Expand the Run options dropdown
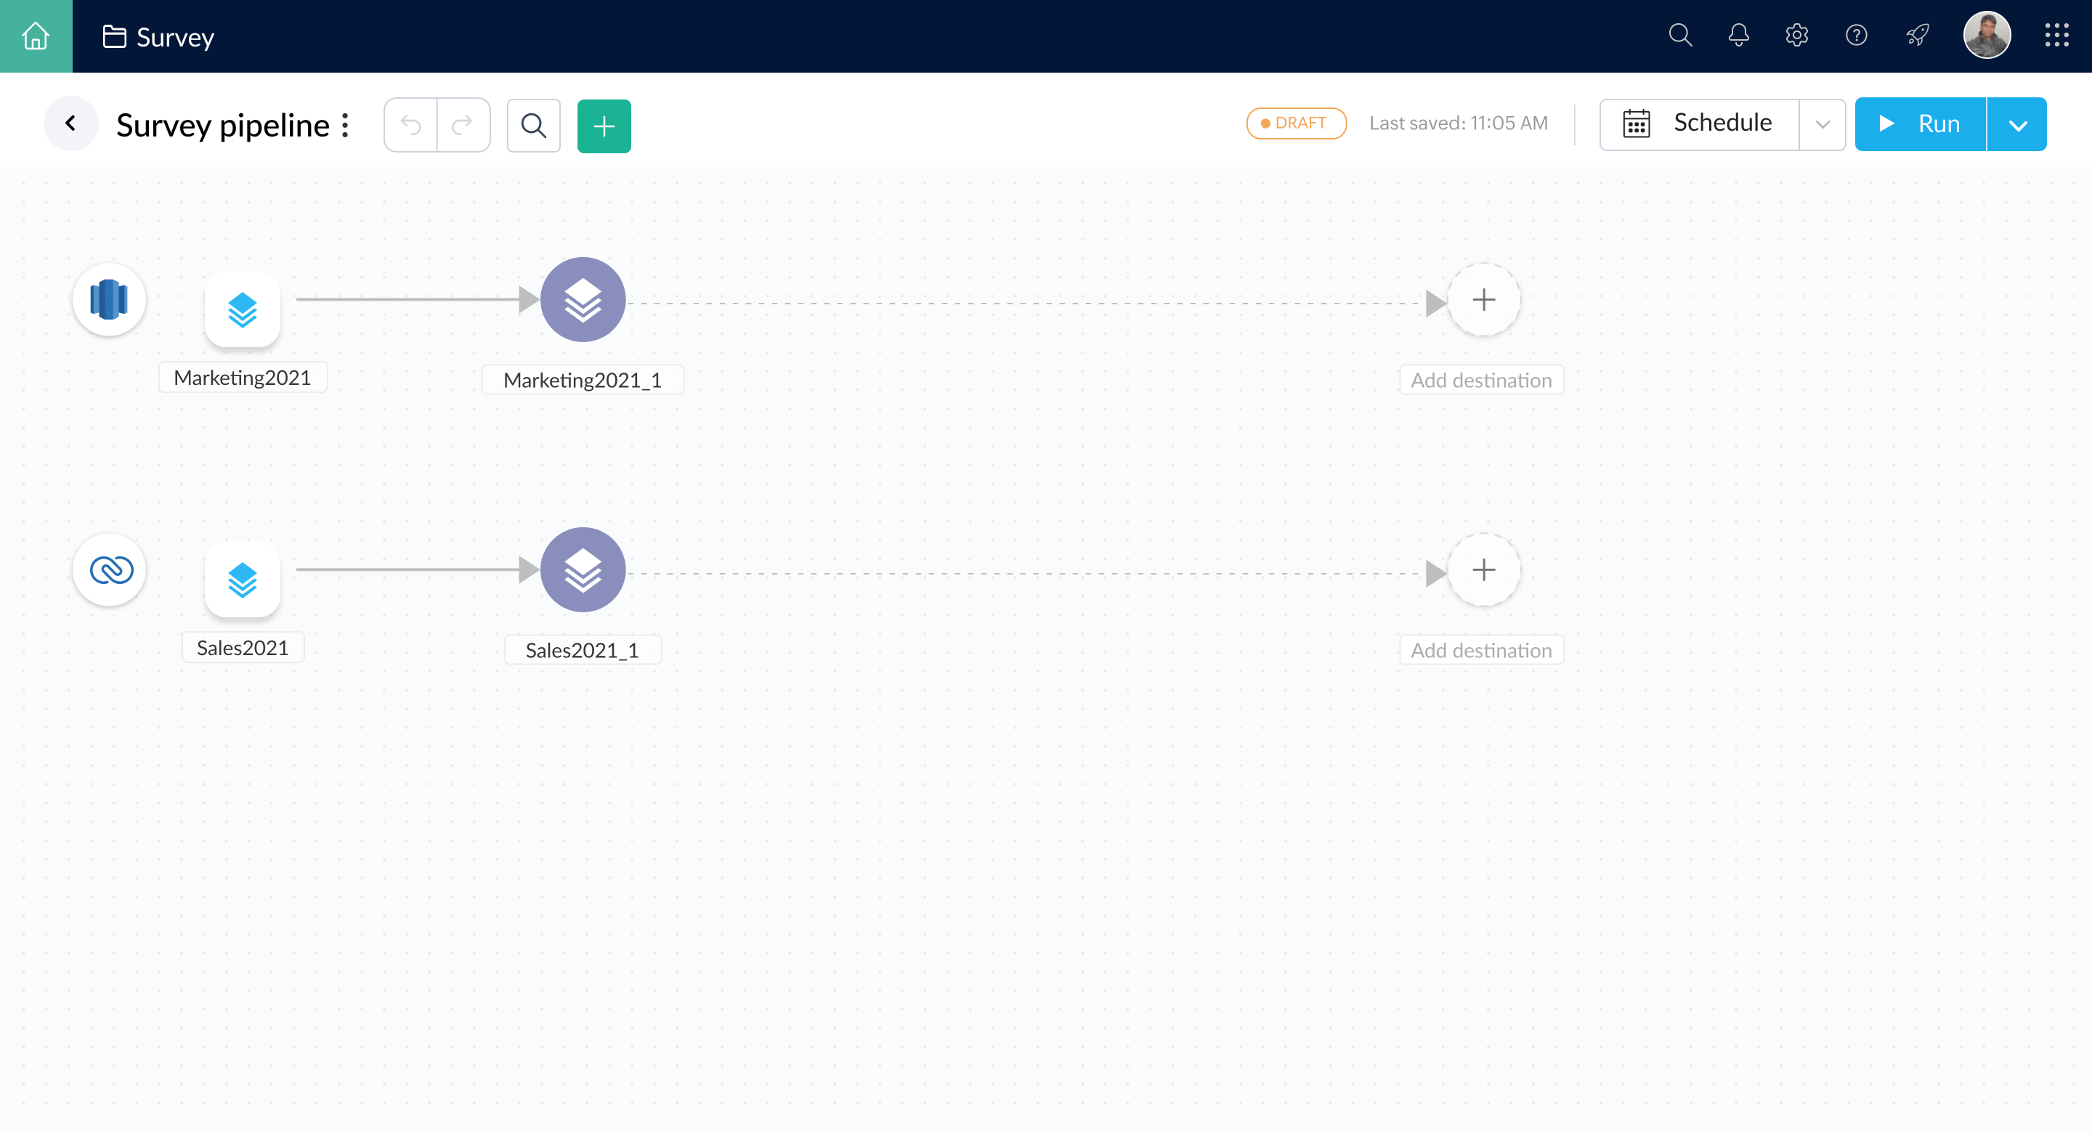 (x=2017, y=125)
